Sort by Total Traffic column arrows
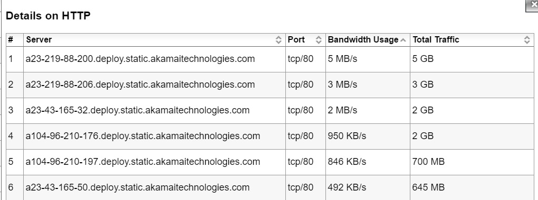This screenshot has width=538, height=200. point(527,40)
